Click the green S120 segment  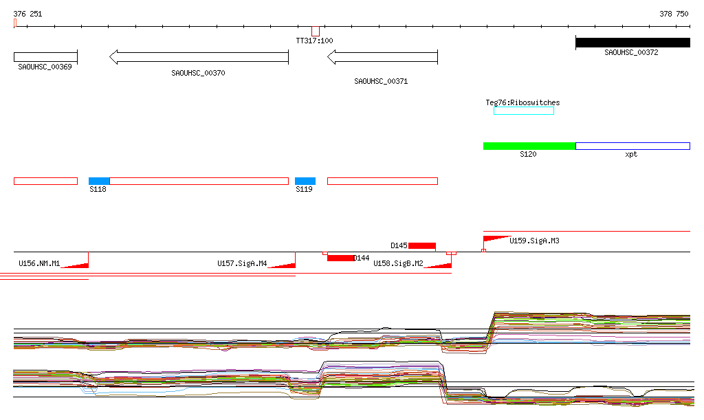pos(529,146)
